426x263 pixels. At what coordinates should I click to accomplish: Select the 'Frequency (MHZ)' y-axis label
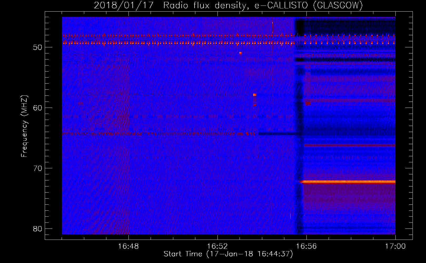pyautogui.click(x=24, y=126)
